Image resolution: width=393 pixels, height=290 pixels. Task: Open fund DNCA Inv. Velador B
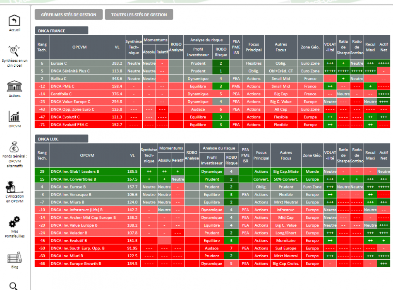click(x=69, y=233)
